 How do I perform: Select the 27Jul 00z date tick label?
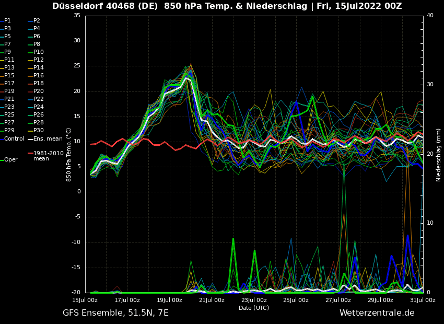pos(338,300)
